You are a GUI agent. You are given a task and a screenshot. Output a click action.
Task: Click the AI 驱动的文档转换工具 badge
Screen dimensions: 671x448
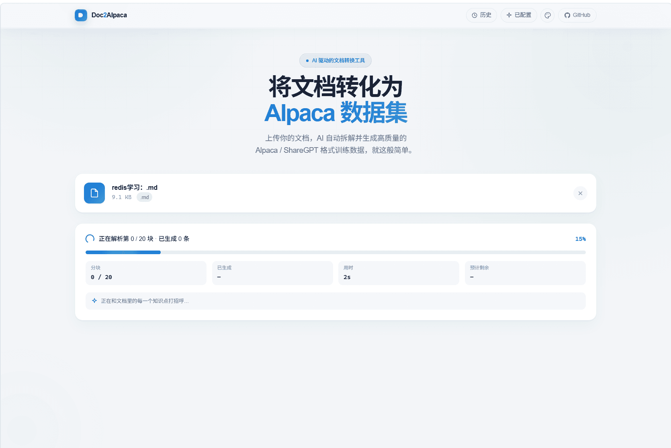335,61
